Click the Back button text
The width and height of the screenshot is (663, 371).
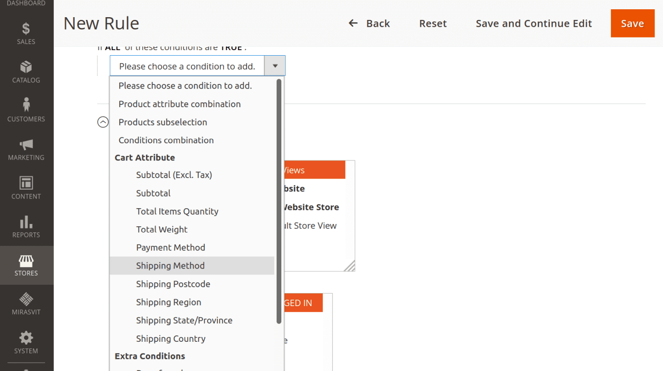point(378,23)
